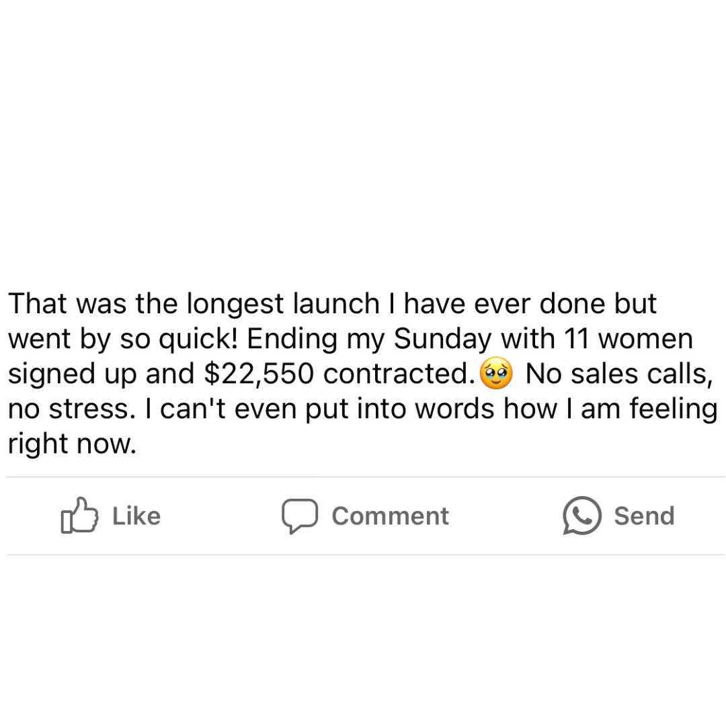
Task: Click the words "went by so quick!"
Action: tap(123, 339)
